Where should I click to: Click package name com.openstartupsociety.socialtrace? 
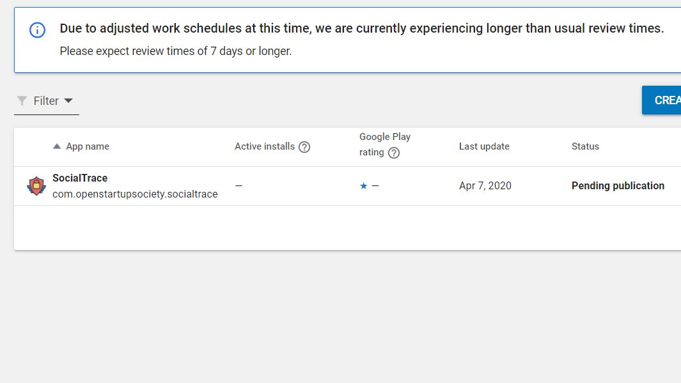tap(135, 194)
